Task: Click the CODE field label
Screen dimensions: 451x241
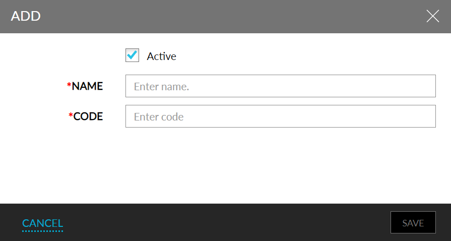Action: pyautogui.click(x=86, y=116)
